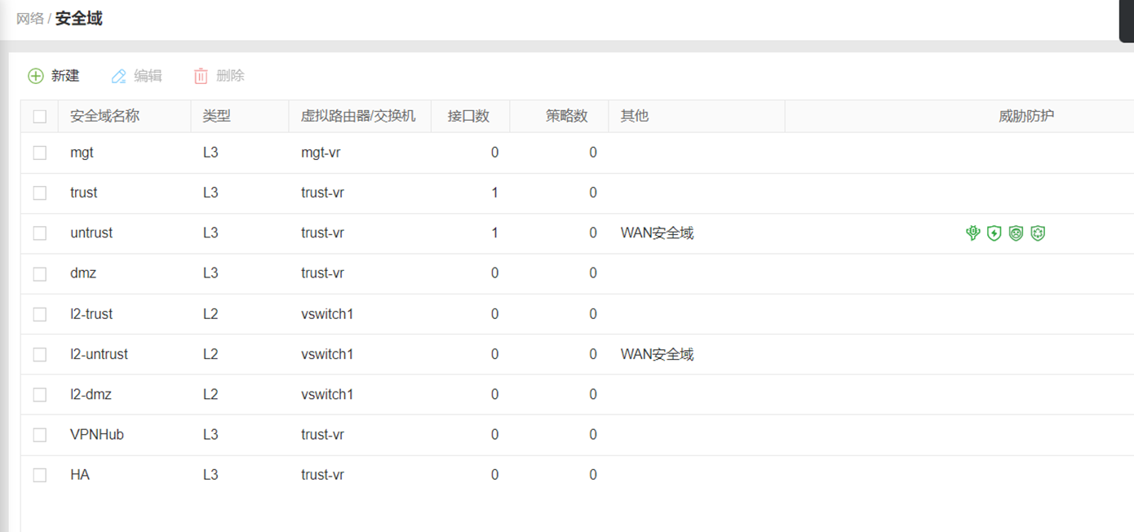
Task: Enable the checkbox for l2-trust zone
Action: [39, 314]
